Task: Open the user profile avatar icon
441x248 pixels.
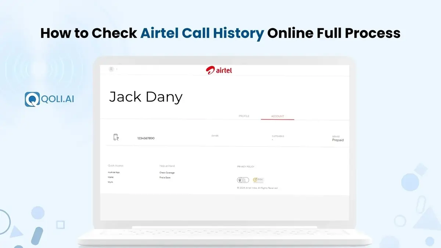Action: tap(111, 69)
